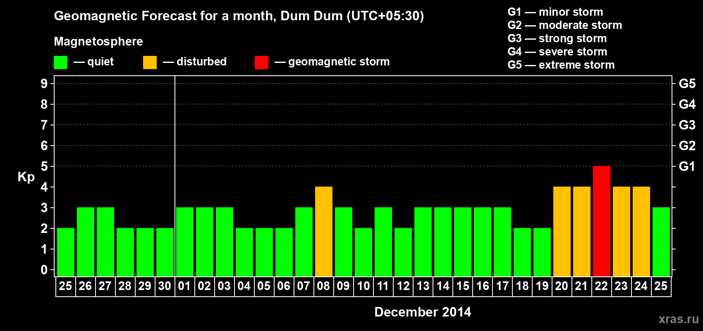Select the orange bar above date 23
Screen dimensions: 703x331
(621, 231)
